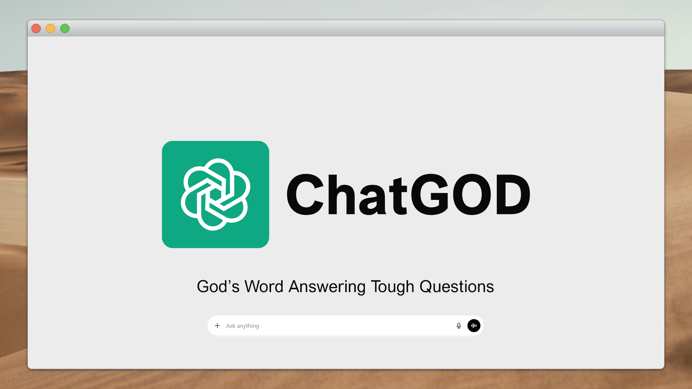Image resolution: width=692 pixels, height=389 pixels.
Task: Click the plus attachment icon
Action: 217,326
